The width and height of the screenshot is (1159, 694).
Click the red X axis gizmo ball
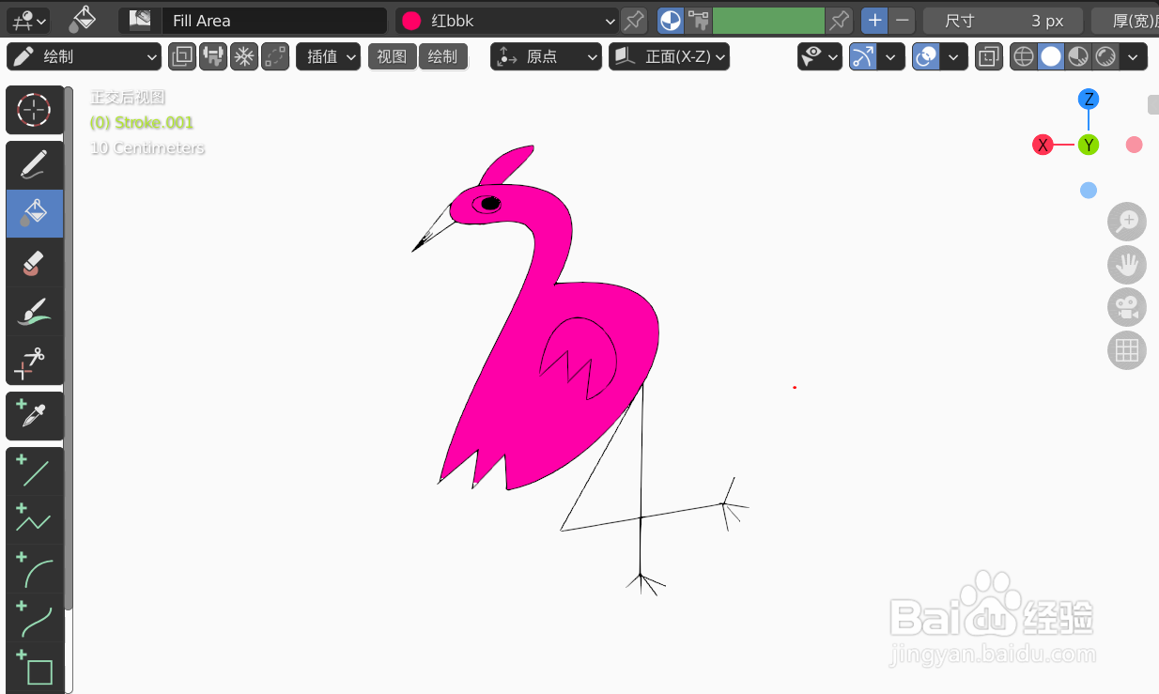(1043, 145)
